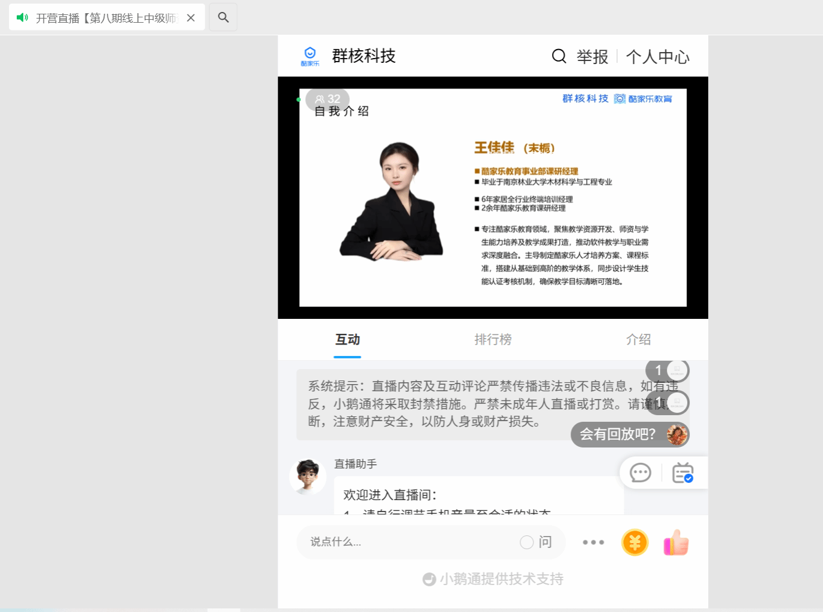Switch to the 介绍 tab

point(638,339)
